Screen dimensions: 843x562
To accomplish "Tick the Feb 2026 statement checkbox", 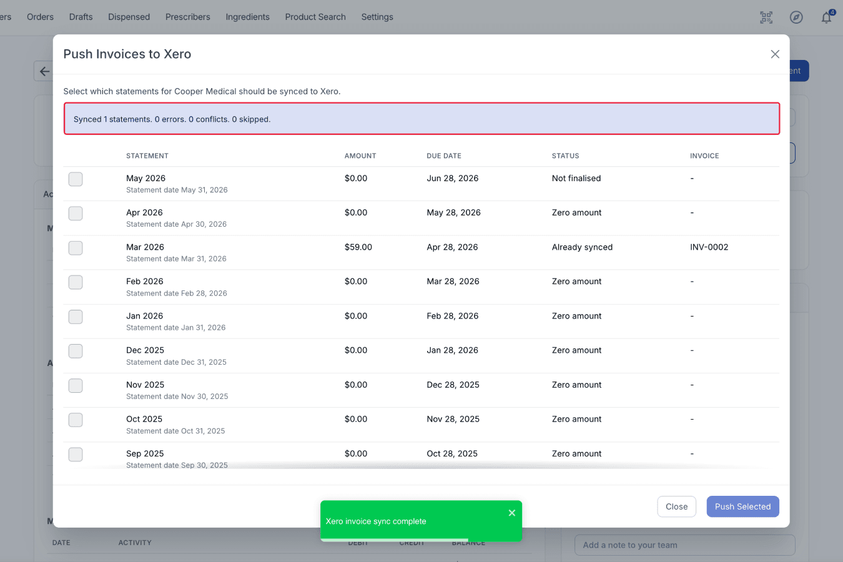I will tap(76, 282).
